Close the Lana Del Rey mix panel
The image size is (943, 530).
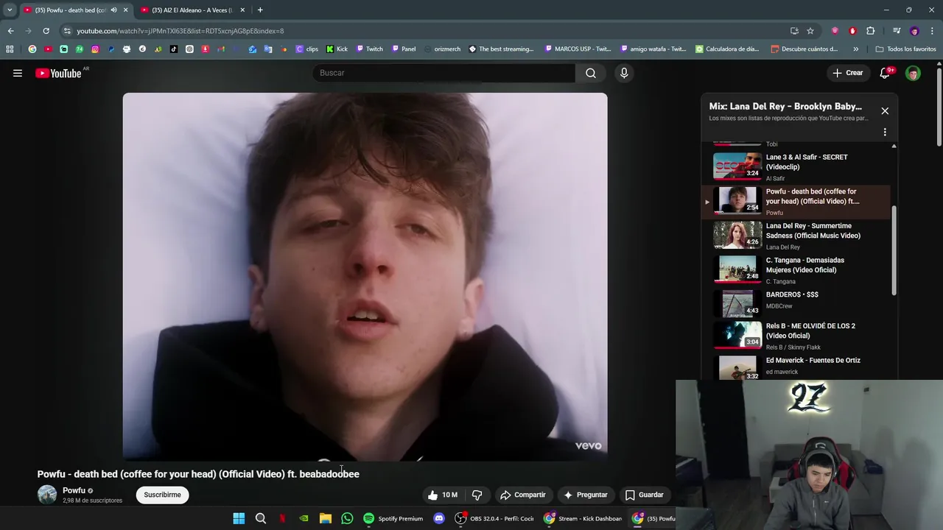click(x=885, y=110)
